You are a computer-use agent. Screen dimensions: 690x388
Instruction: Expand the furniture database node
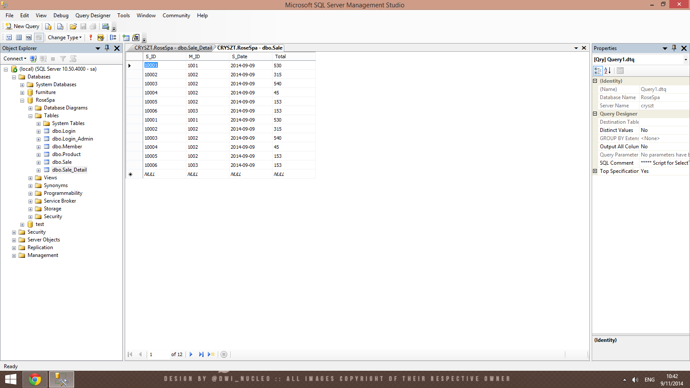pyautogui.click(x=22, y=93)
